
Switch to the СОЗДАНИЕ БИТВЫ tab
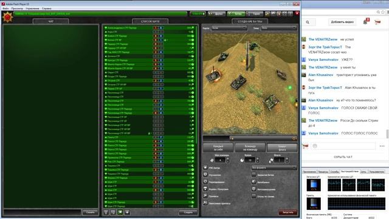[x=250, y=22]
